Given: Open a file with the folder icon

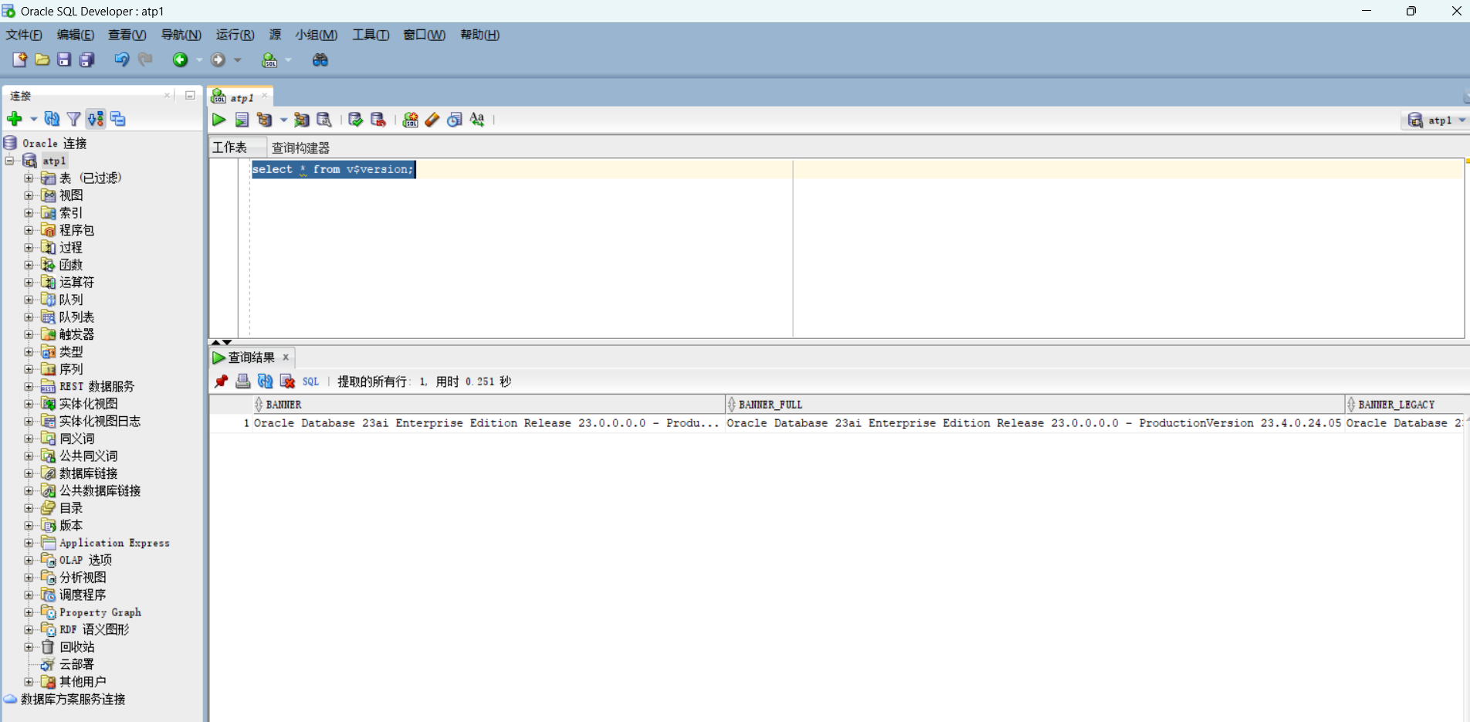Looking at the screenshot, I should tap(42, 59).
